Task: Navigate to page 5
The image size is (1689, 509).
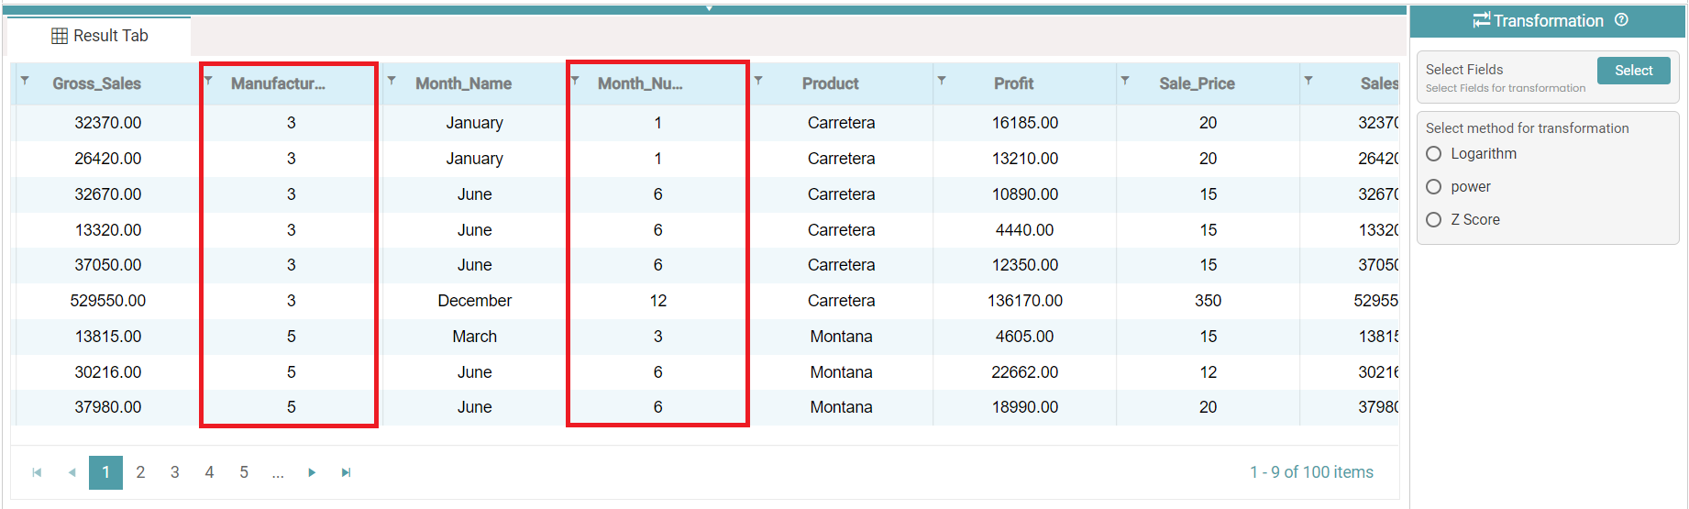Action: (244, 472)
